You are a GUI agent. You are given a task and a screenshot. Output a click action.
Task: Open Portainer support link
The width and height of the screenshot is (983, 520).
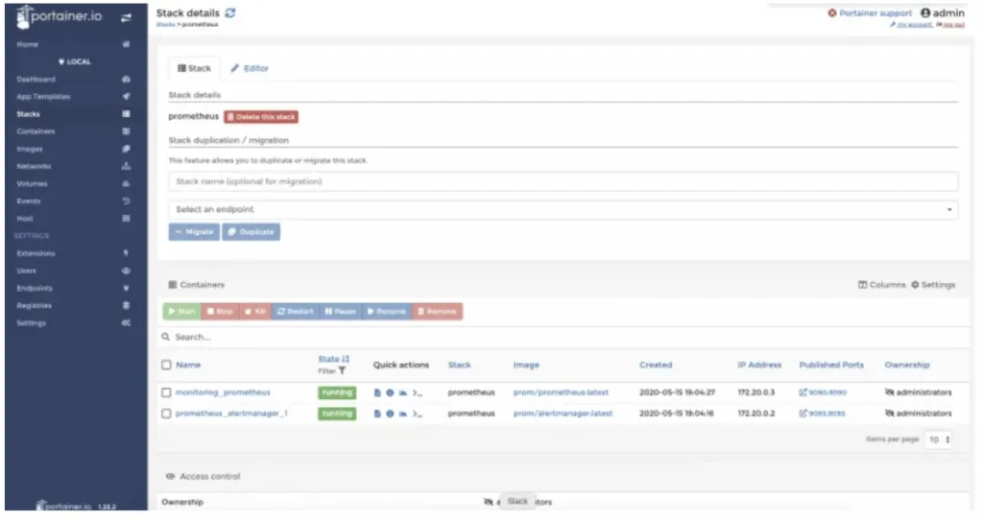(870, 13)
